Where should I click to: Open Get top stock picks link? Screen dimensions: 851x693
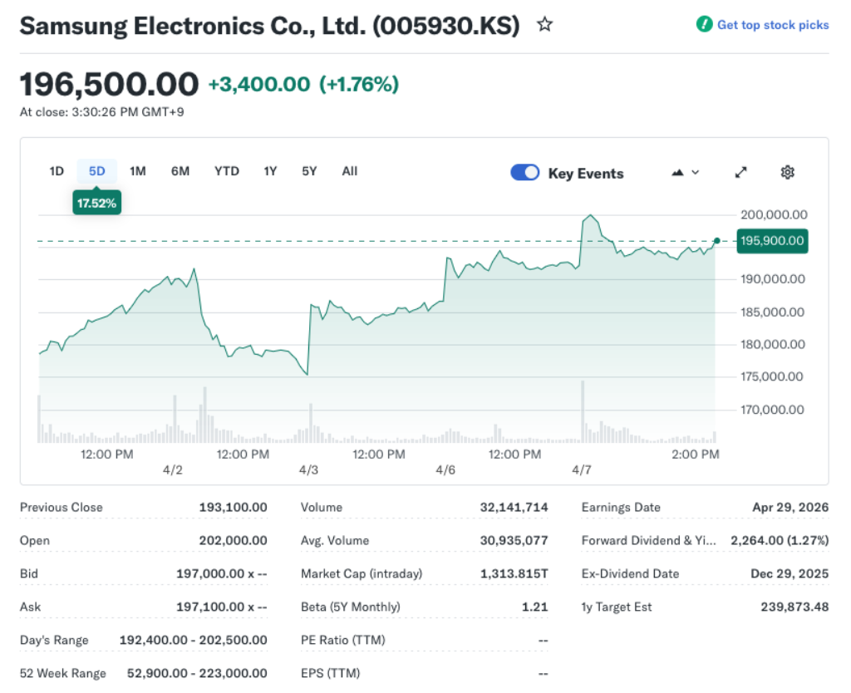(773, 25)
